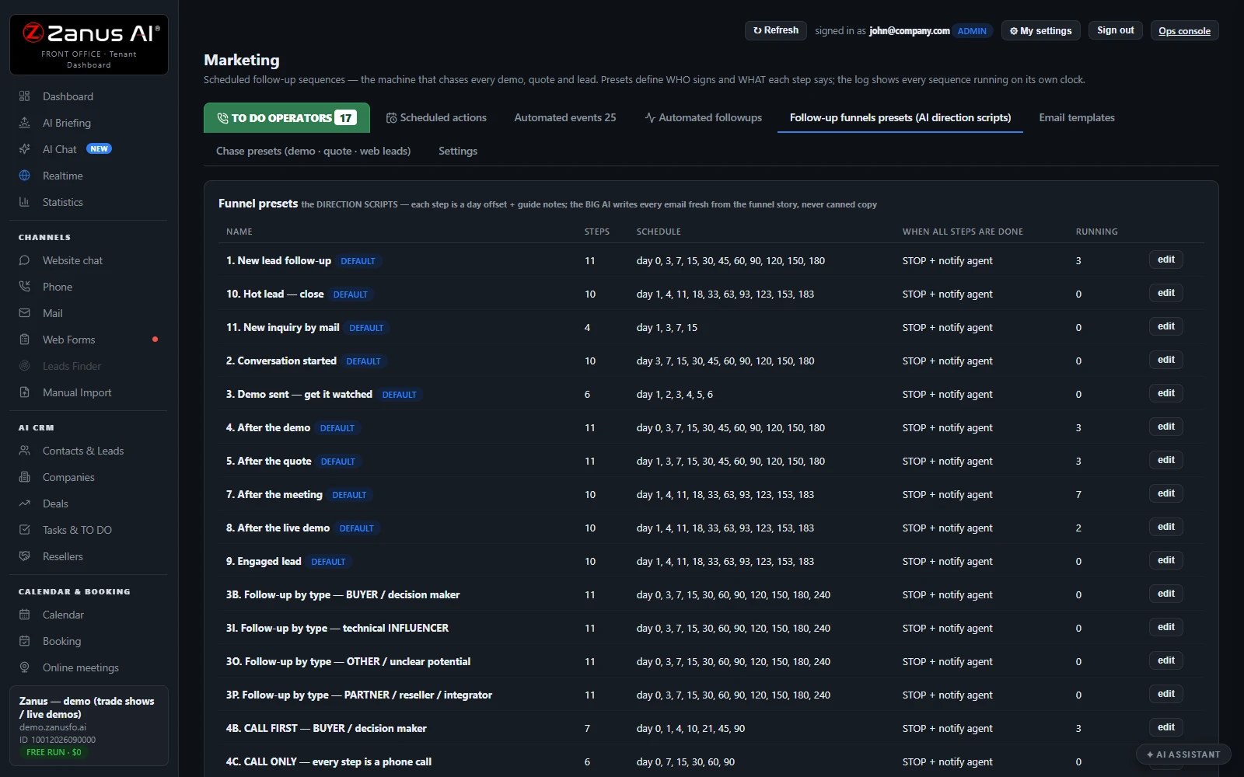Click the Companies building icon
This screenshot has width=1244, height=777.
tap(24, 477)
